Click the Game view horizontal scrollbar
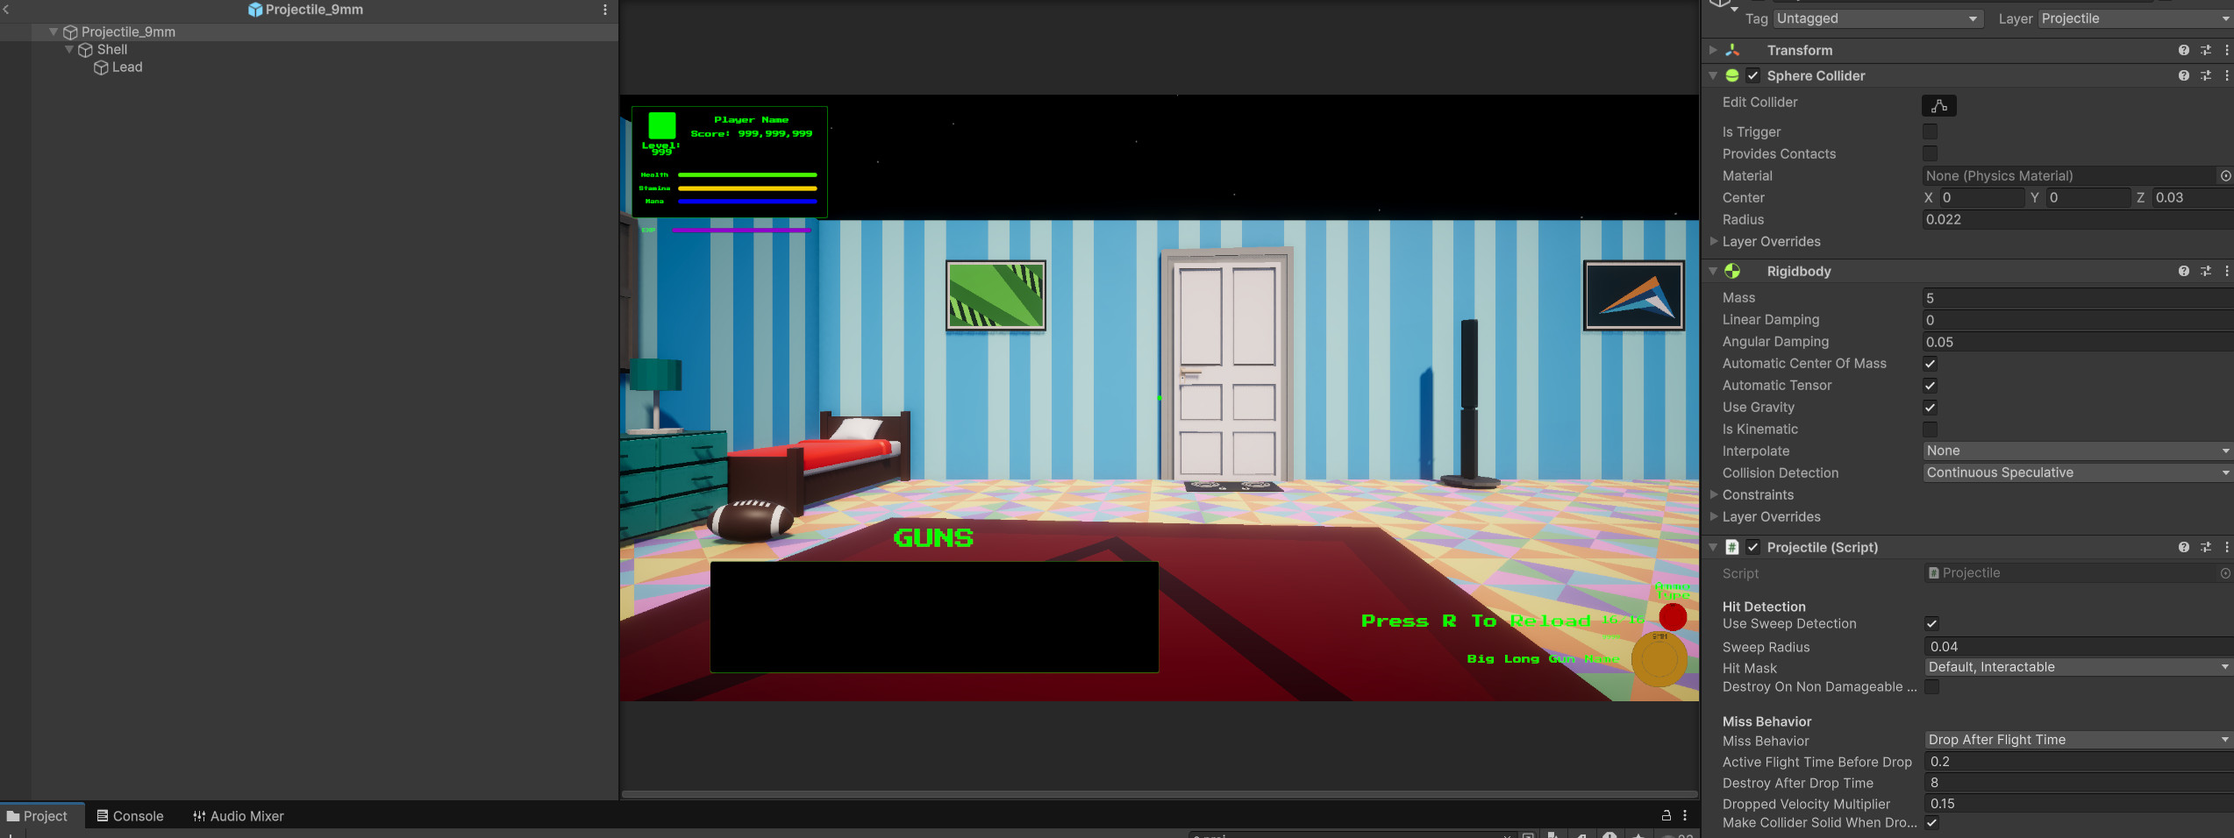Image resolution: width=2234 pixels, height=838 pixels. click(x=1159, y=794)
